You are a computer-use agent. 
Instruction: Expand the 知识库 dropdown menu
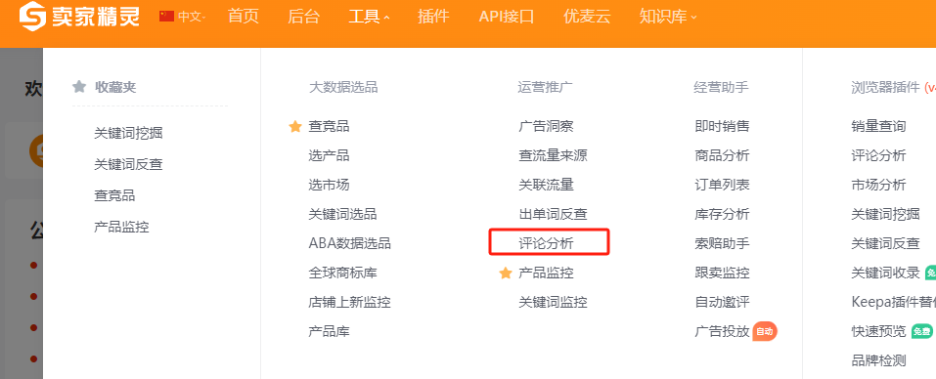(668, 16)
